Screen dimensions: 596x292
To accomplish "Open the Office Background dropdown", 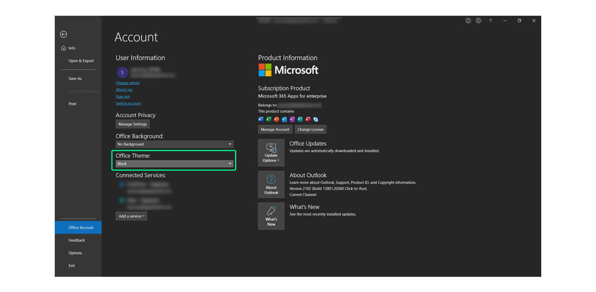I will point(174,144).
